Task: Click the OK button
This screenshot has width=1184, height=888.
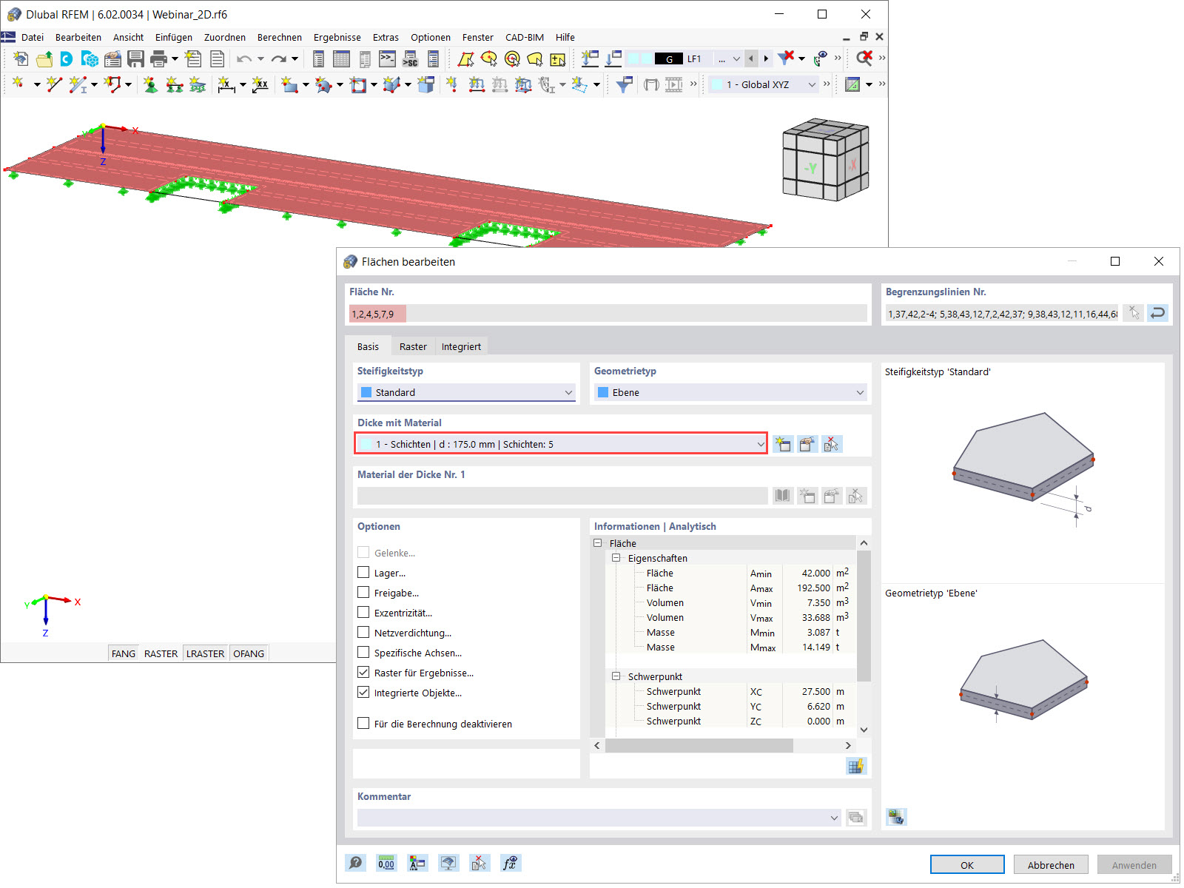Action: [x=967, y=864]
